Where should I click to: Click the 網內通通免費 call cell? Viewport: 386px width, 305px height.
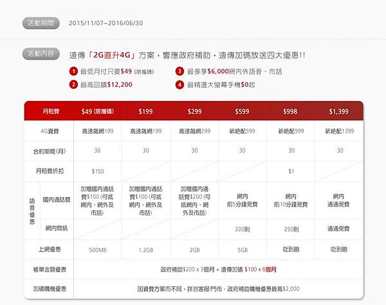click(338, 200)
